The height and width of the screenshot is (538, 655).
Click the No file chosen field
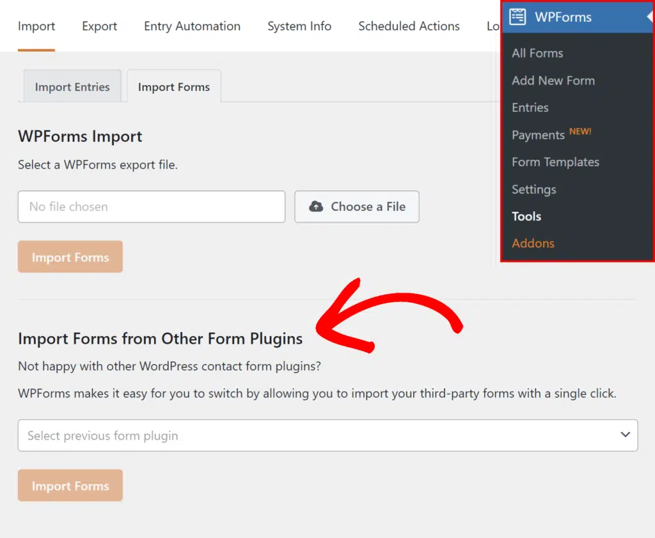coord(152,206)
